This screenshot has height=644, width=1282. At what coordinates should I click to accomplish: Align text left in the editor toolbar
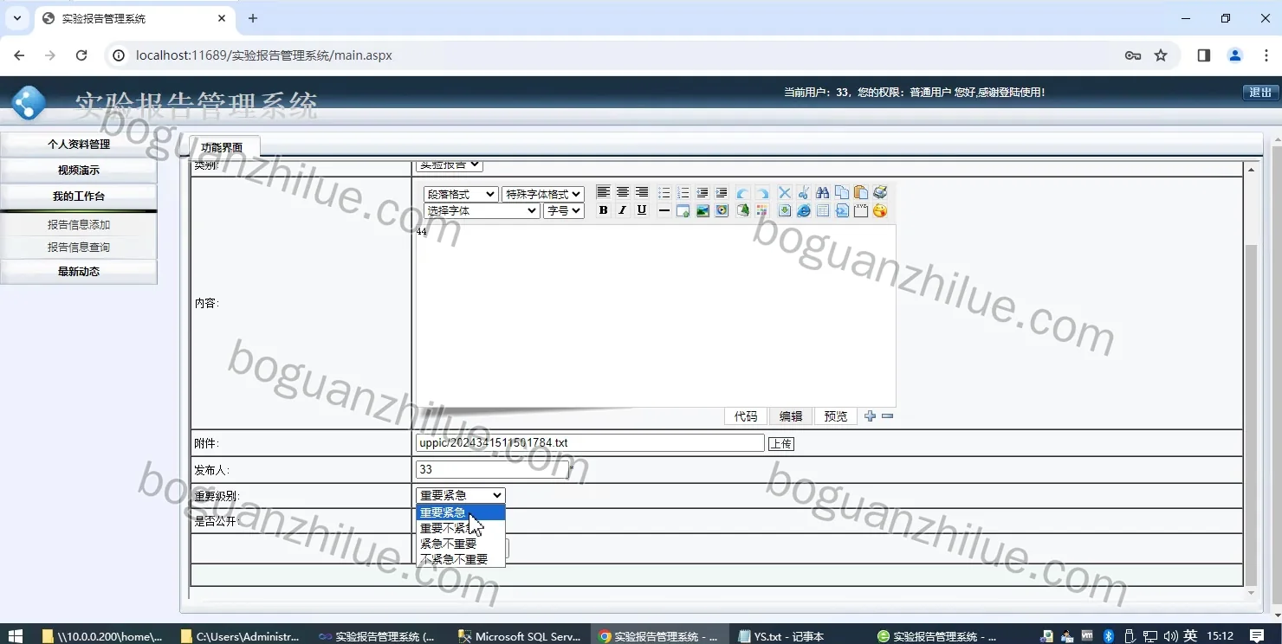click(604, 192)
